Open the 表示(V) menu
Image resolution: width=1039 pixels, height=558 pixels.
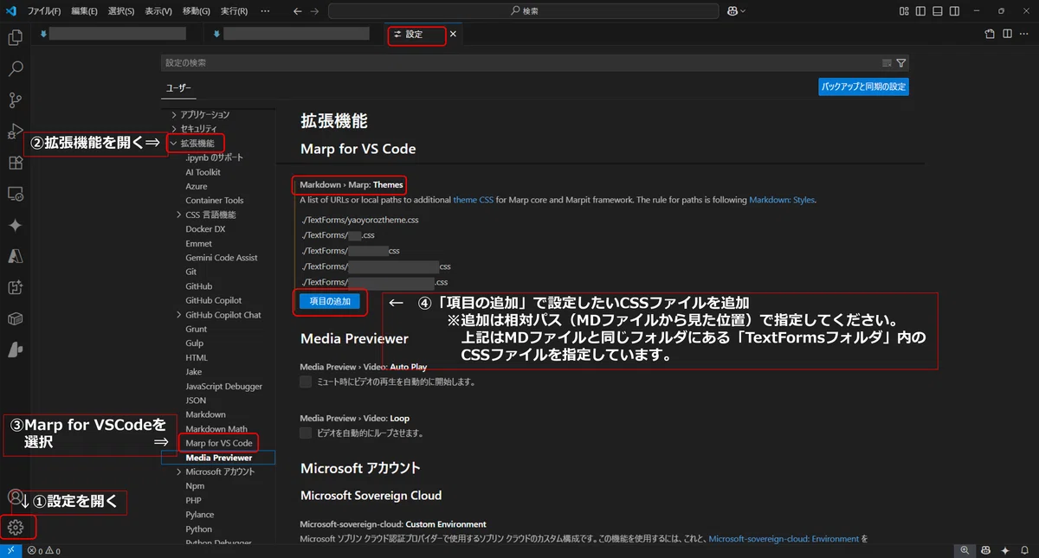coord(158,11)
